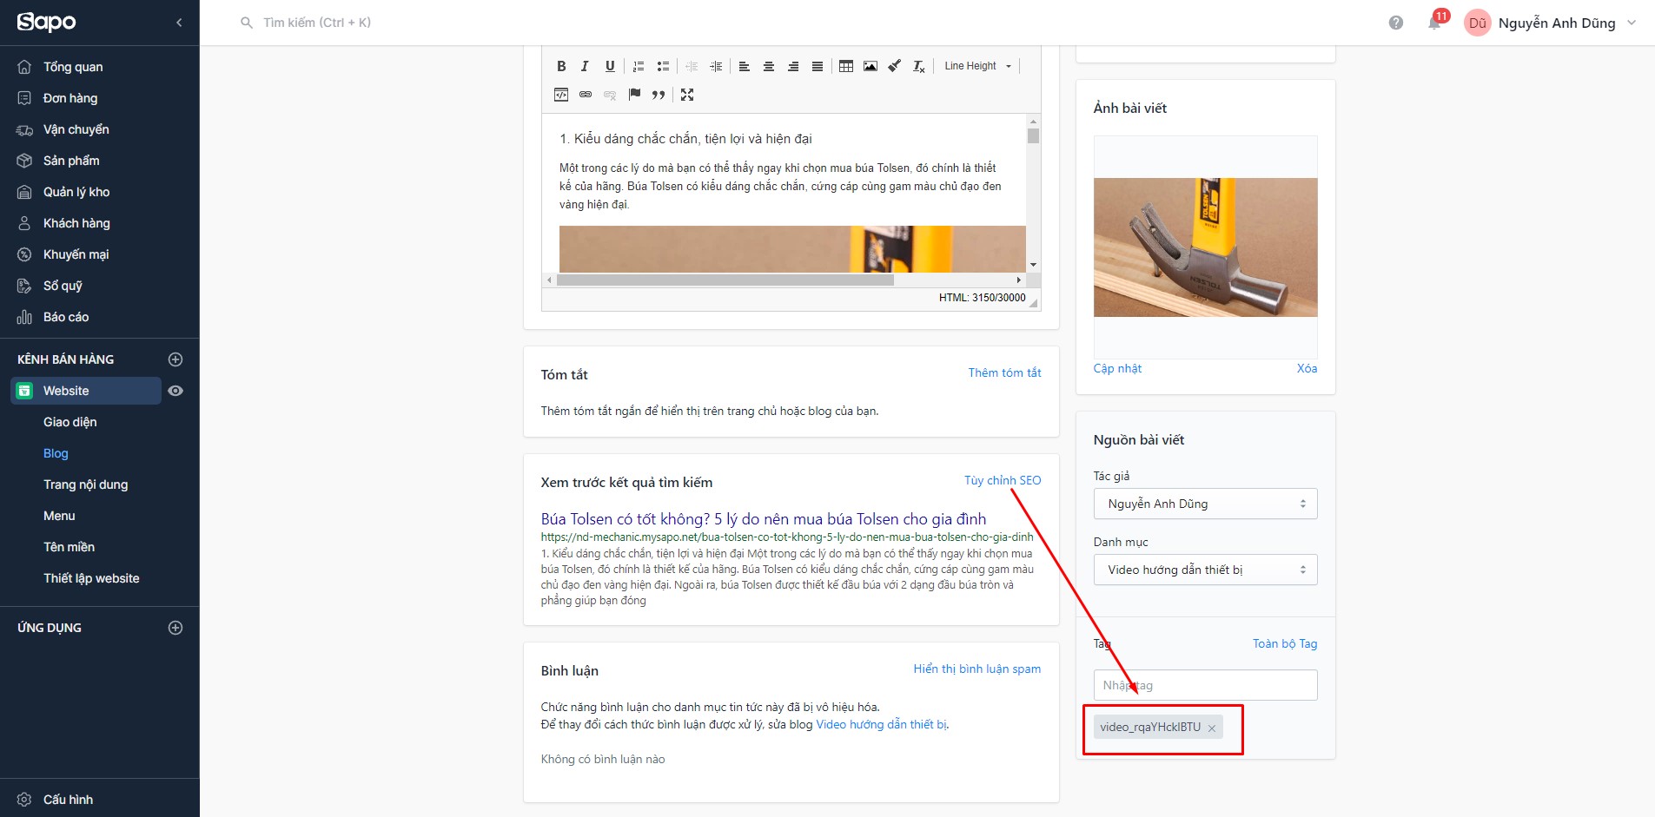The width and height of the screenshot is (1655, 817).
Task: Open notifications bell with 11 alerts
Action: point(1434,23)
